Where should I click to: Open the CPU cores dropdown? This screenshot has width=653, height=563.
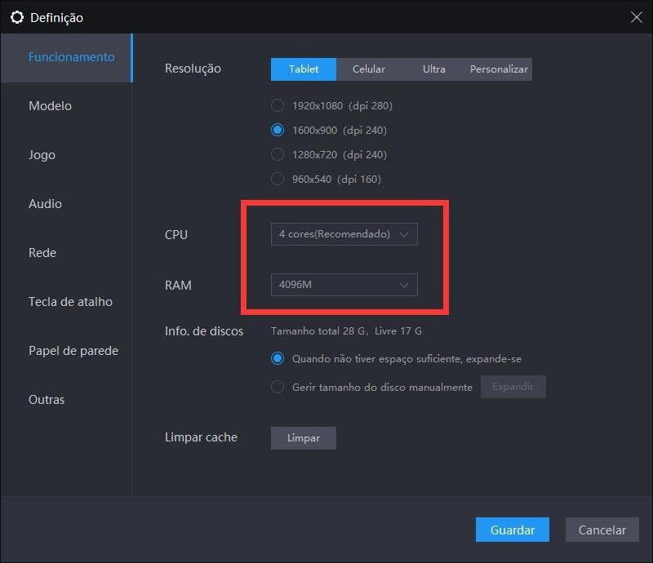[344, 234]
